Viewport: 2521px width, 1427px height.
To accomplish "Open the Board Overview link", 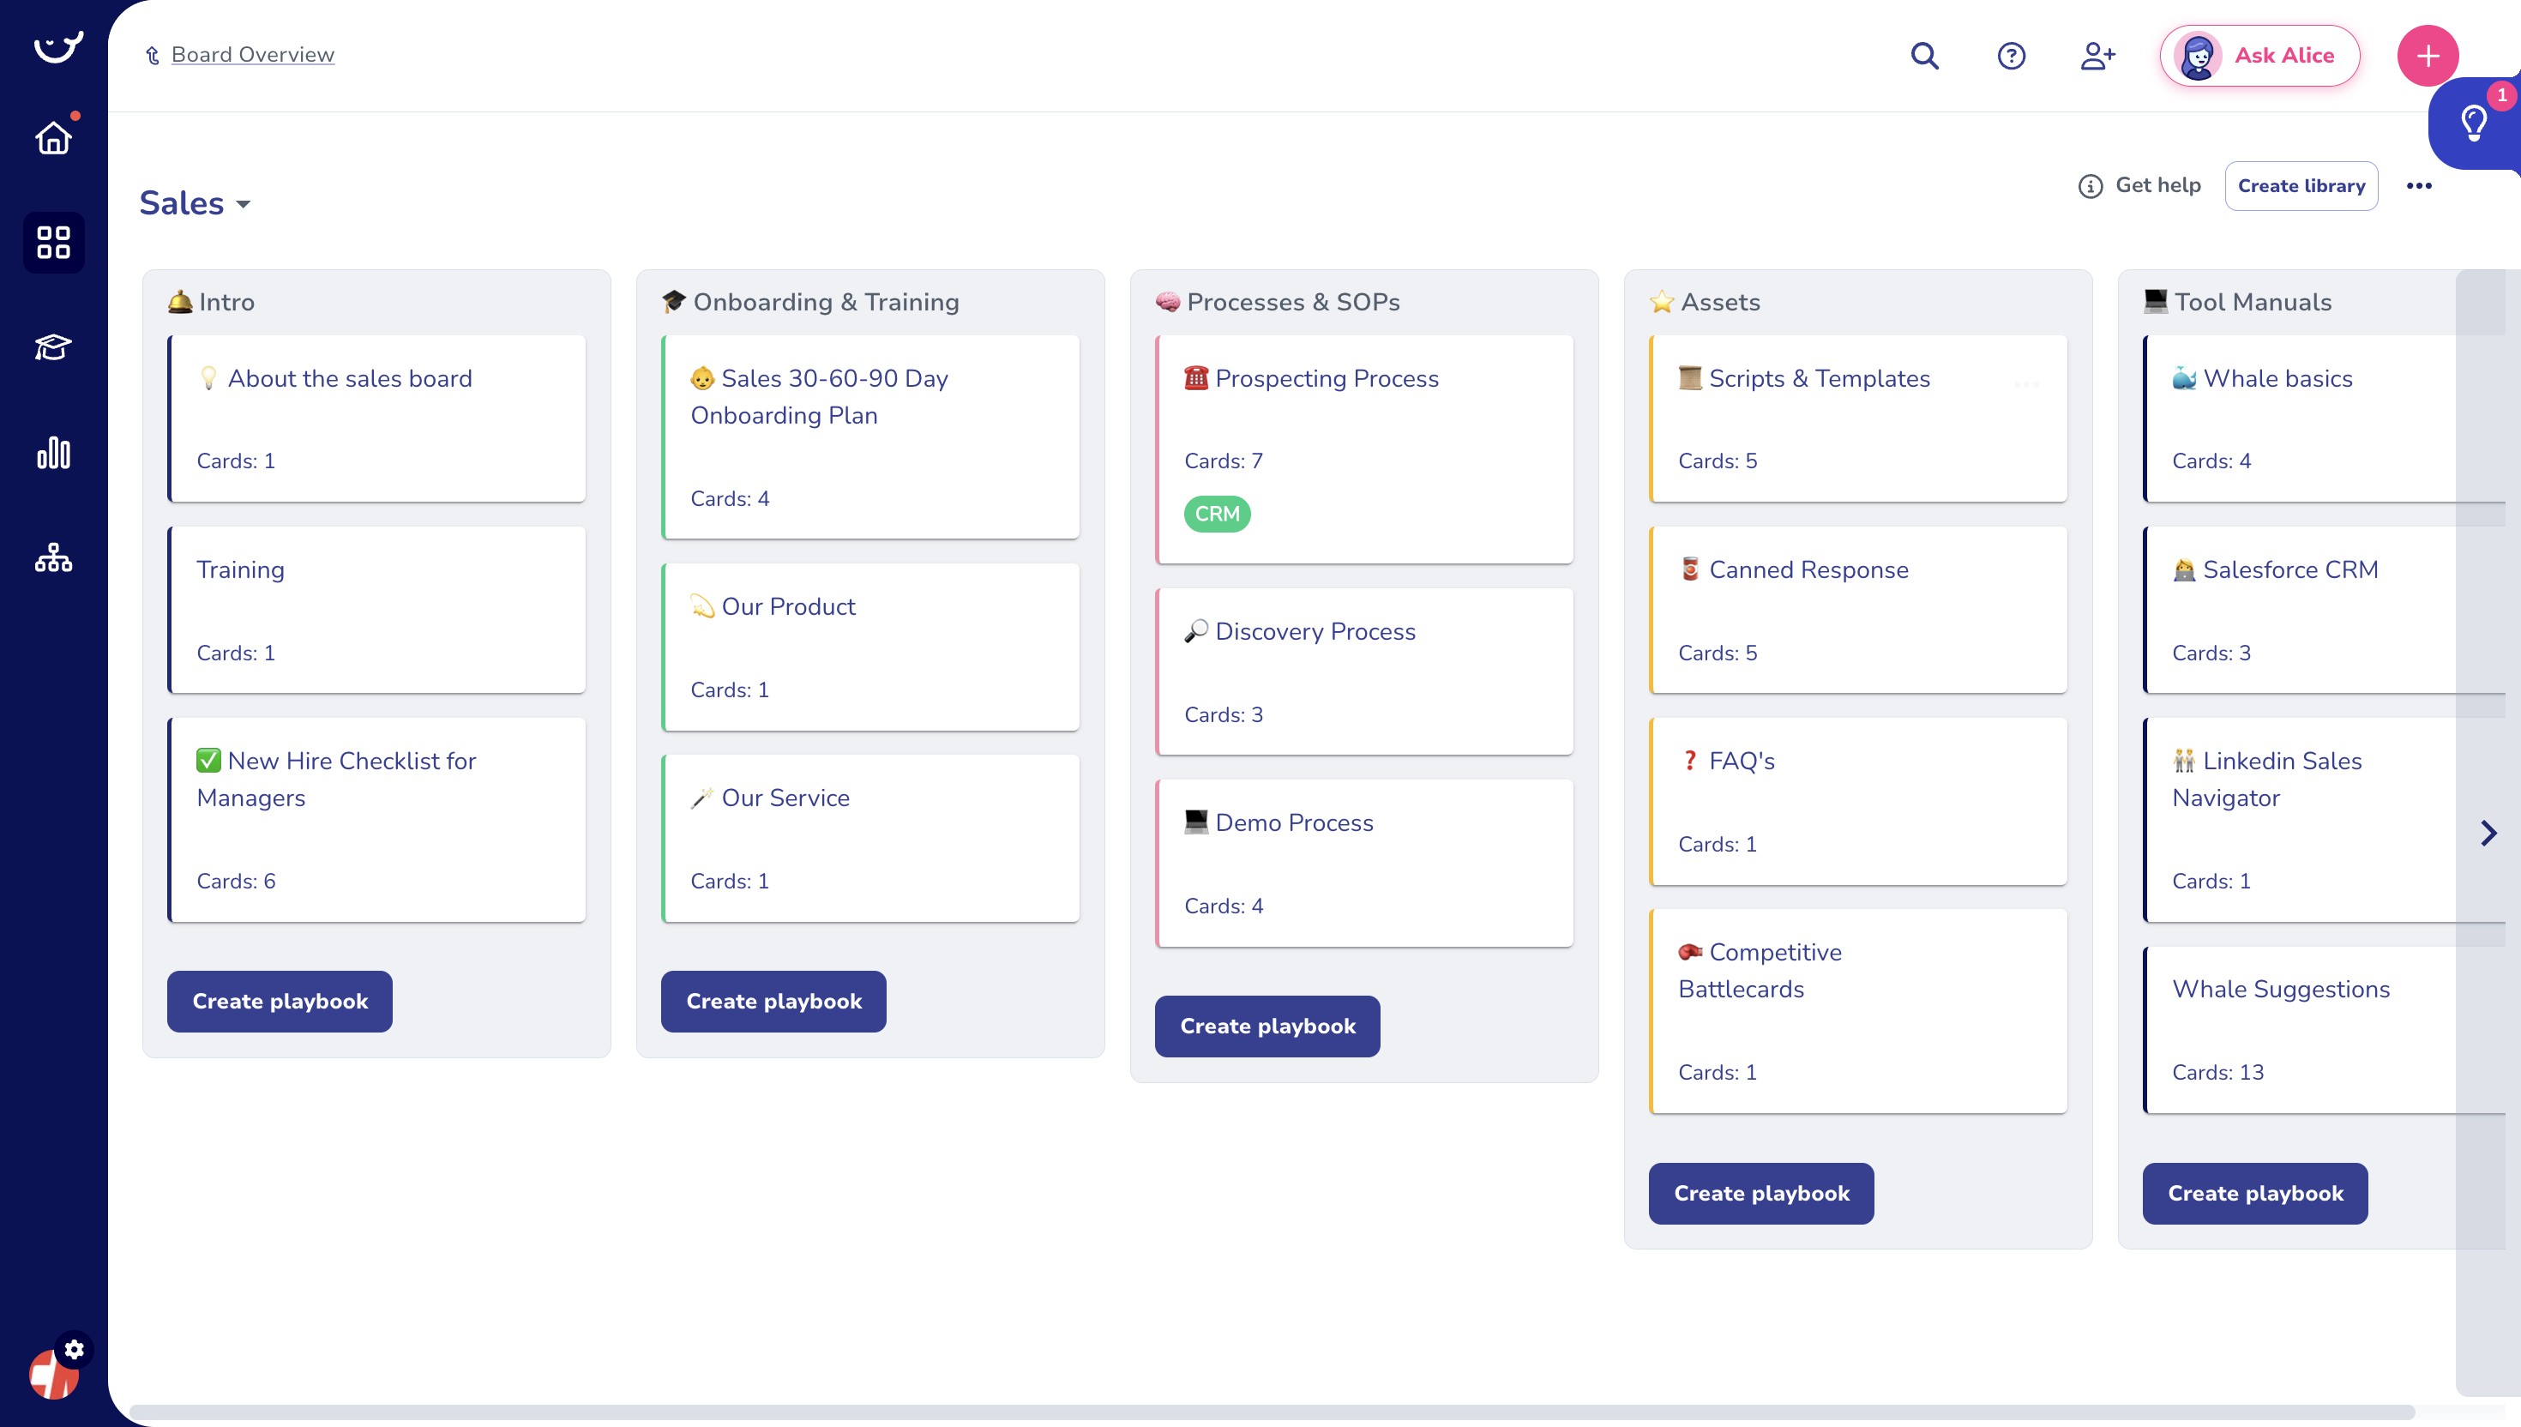I will pyautogui.click(x=253, y=55).
